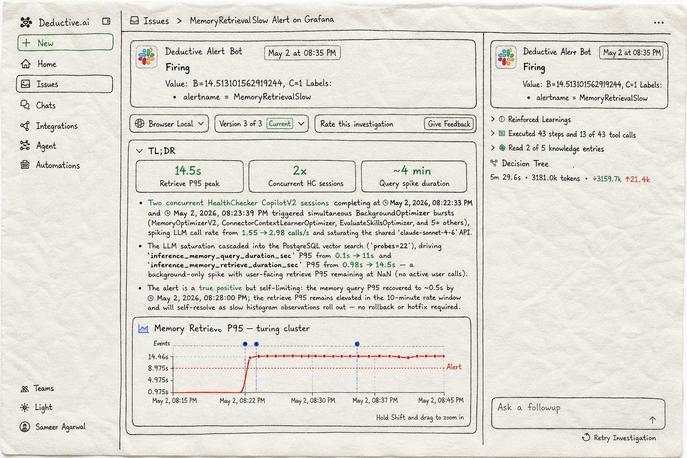Click '↑21.4k' red token value
Screen dimensions: 687x458
[637, 179]
